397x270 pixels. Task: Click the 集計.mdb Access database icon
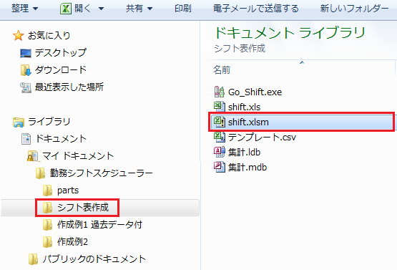point(220,167)
